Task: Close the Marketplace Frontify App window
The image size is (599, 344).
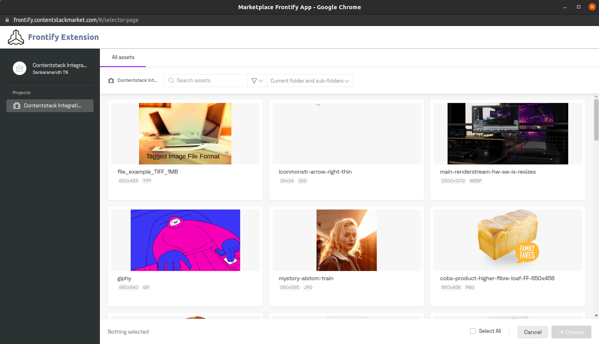Action: 592,7
